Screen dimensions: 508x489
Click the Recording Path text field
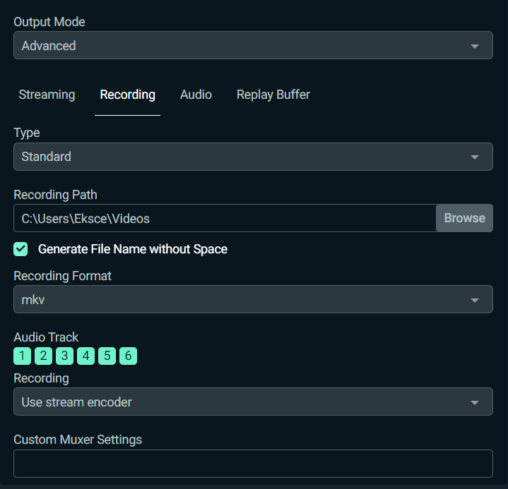pyautogui.click(x=225, y=218)
